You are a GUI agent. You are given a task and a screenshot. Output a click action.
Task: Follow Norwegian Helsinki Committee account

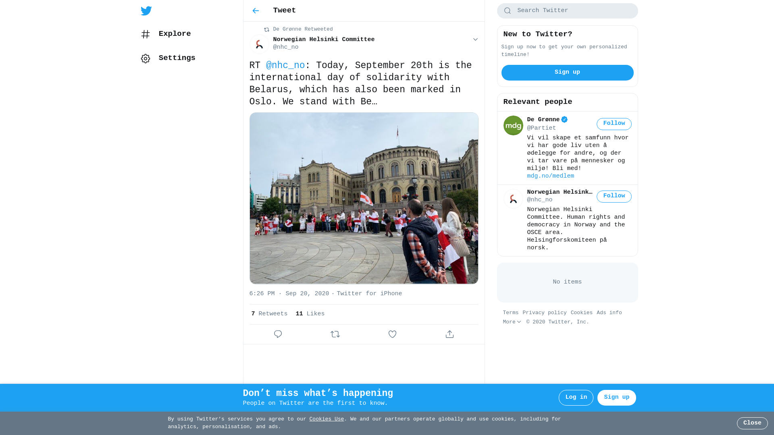point(614,197)
